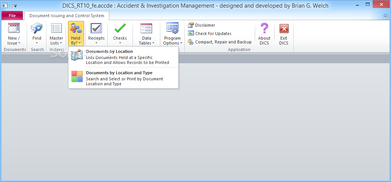Choose Documents by Location menu title
Image resolution: width=391 pixels, height=182 pixels.
coord(110,51)
